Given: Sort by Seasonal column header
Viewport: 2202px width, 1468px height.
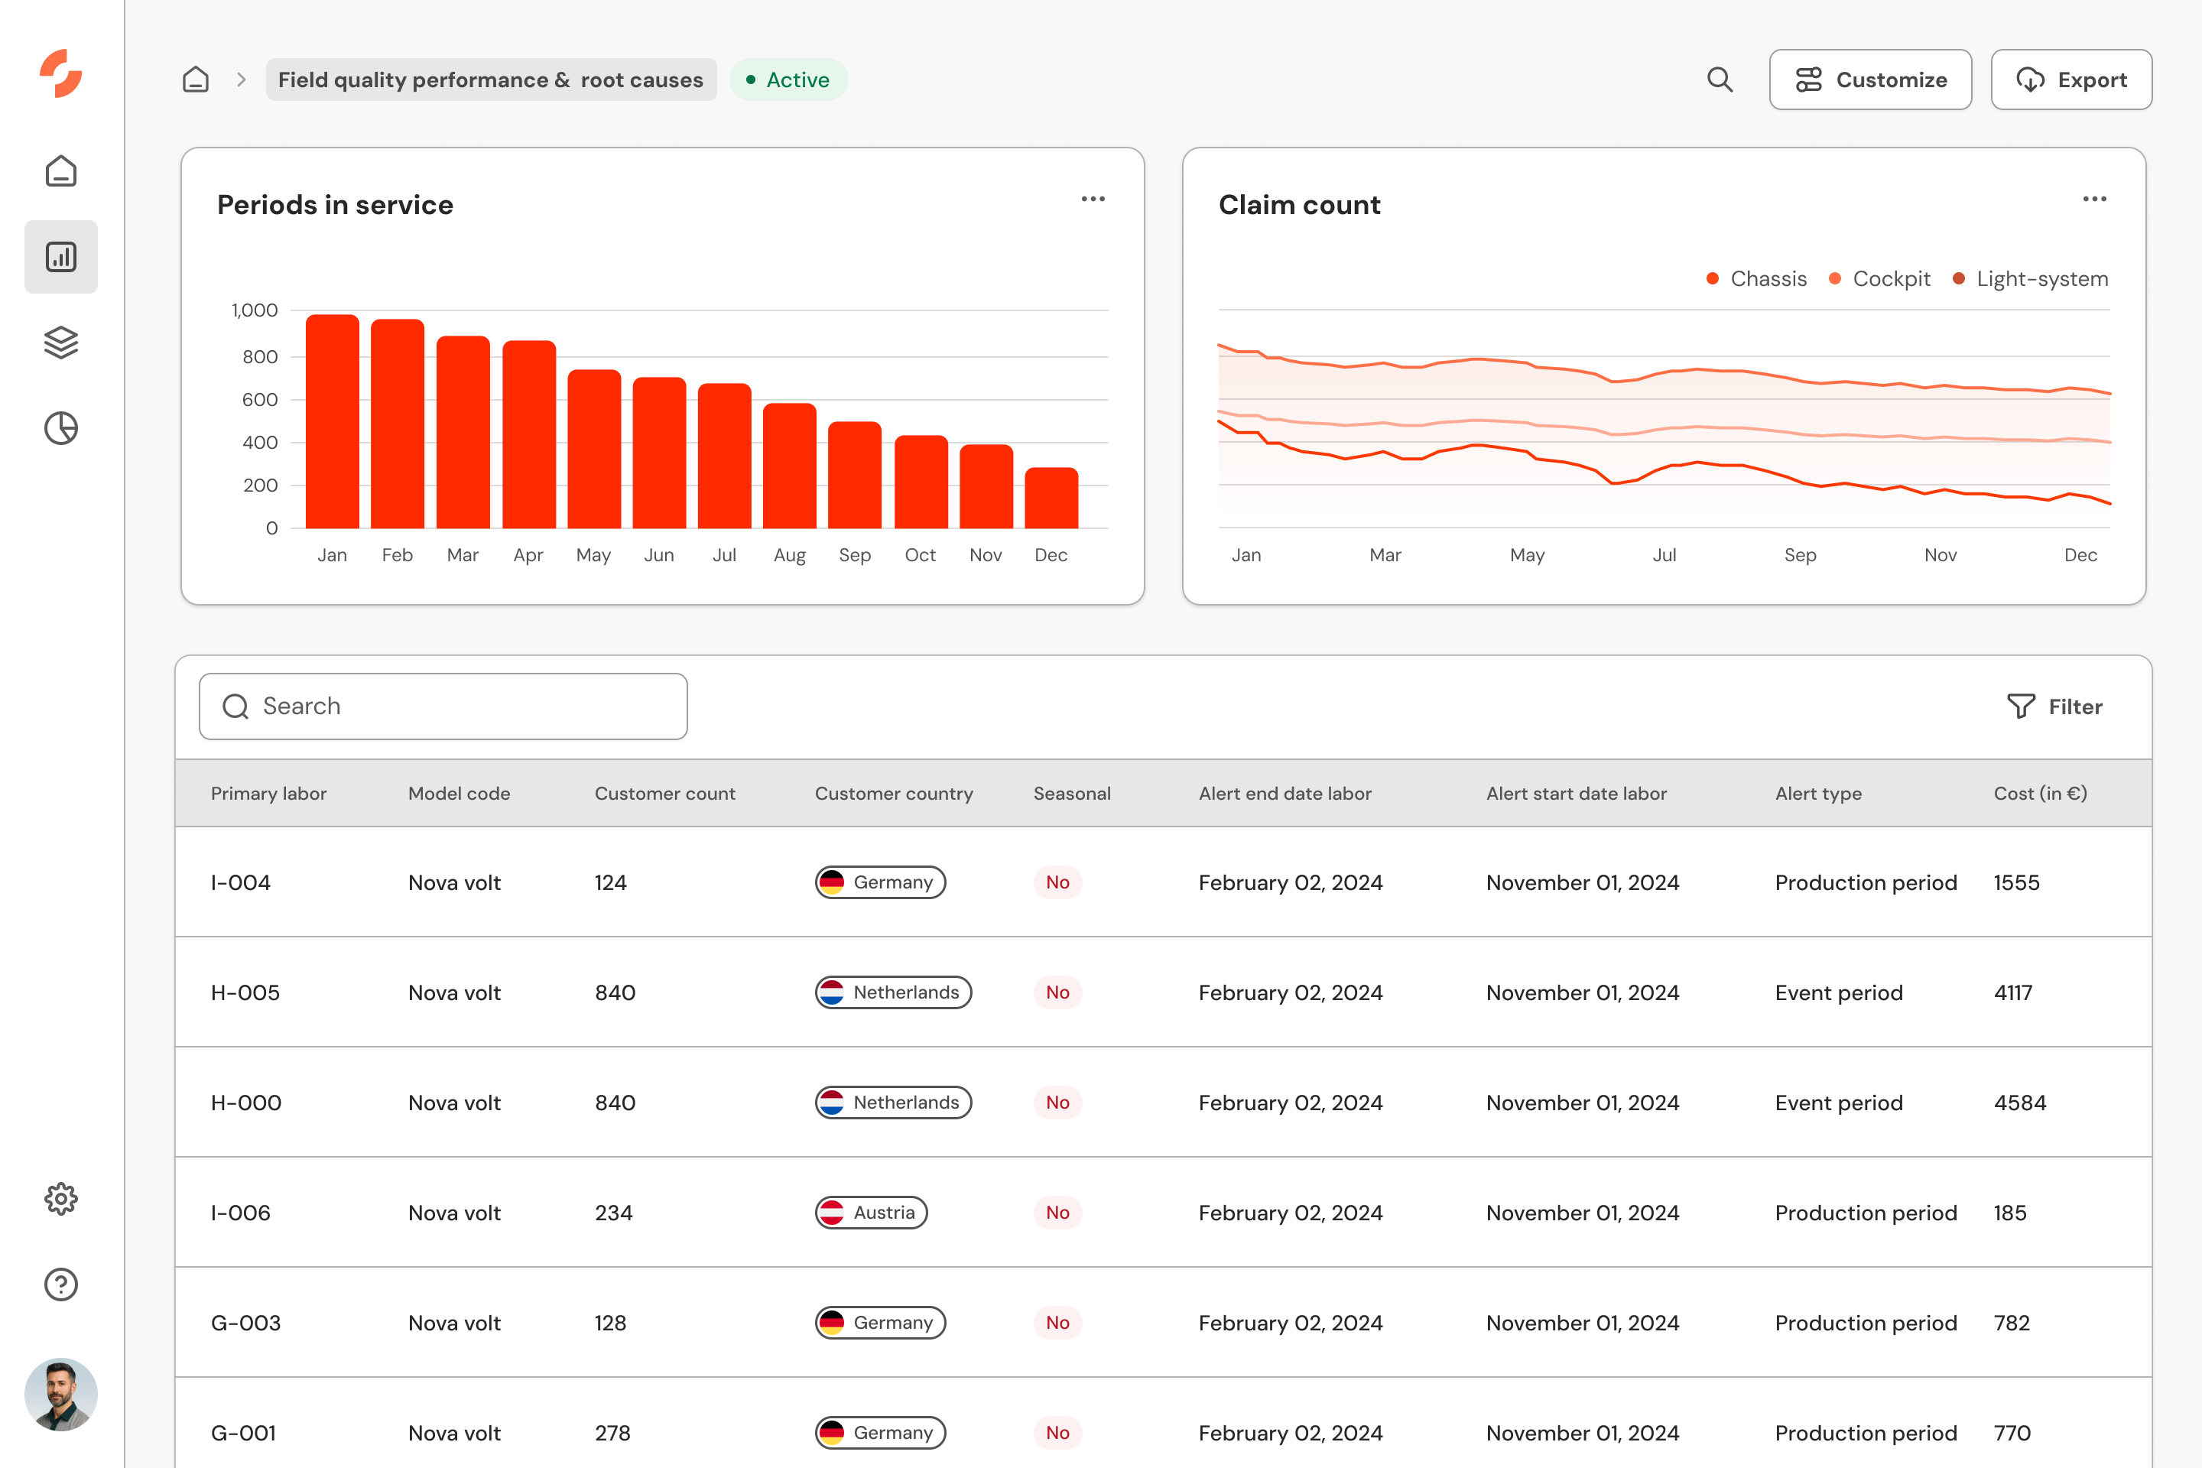Looking at the screenshot, I should tap(1072, 793).
